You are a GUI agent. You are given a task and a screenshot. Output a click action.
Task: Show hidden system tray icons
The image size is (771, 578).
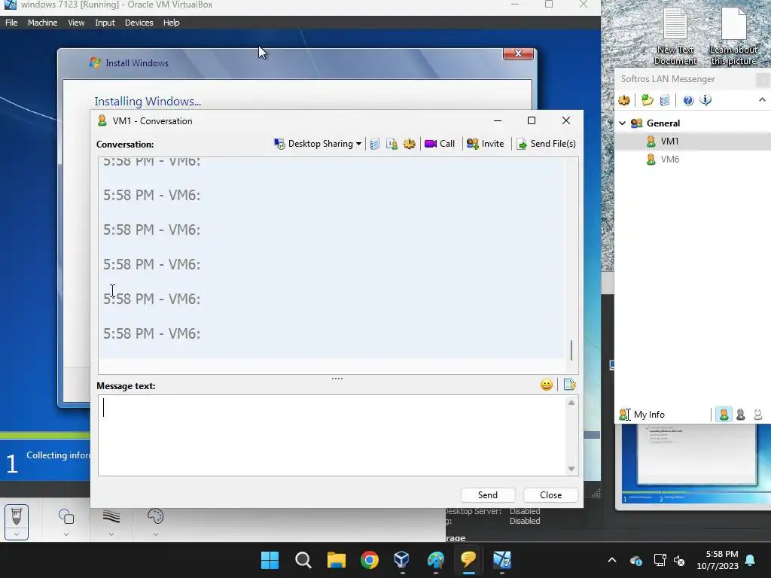[x=612, y=560]
